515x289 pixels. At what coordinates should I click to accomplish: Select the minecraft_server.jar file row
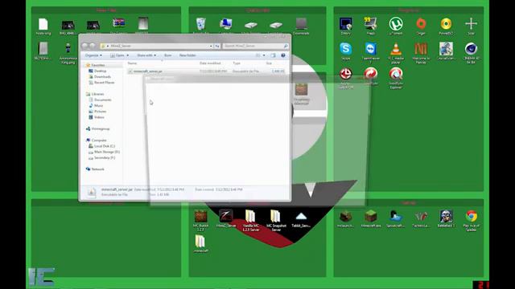click(206, 71)
